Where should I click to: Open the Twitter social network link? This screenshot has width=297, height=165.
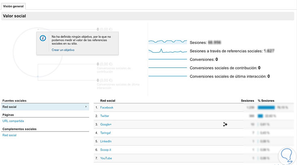(105, 116)
